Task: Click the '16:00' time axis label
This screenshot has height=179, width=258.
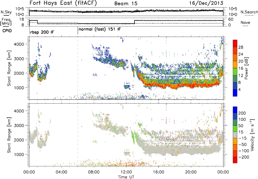Action: tap(158, 172)
